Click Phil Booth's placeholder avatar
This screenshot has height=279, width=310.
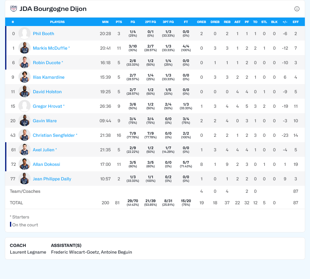click(25, 34)
